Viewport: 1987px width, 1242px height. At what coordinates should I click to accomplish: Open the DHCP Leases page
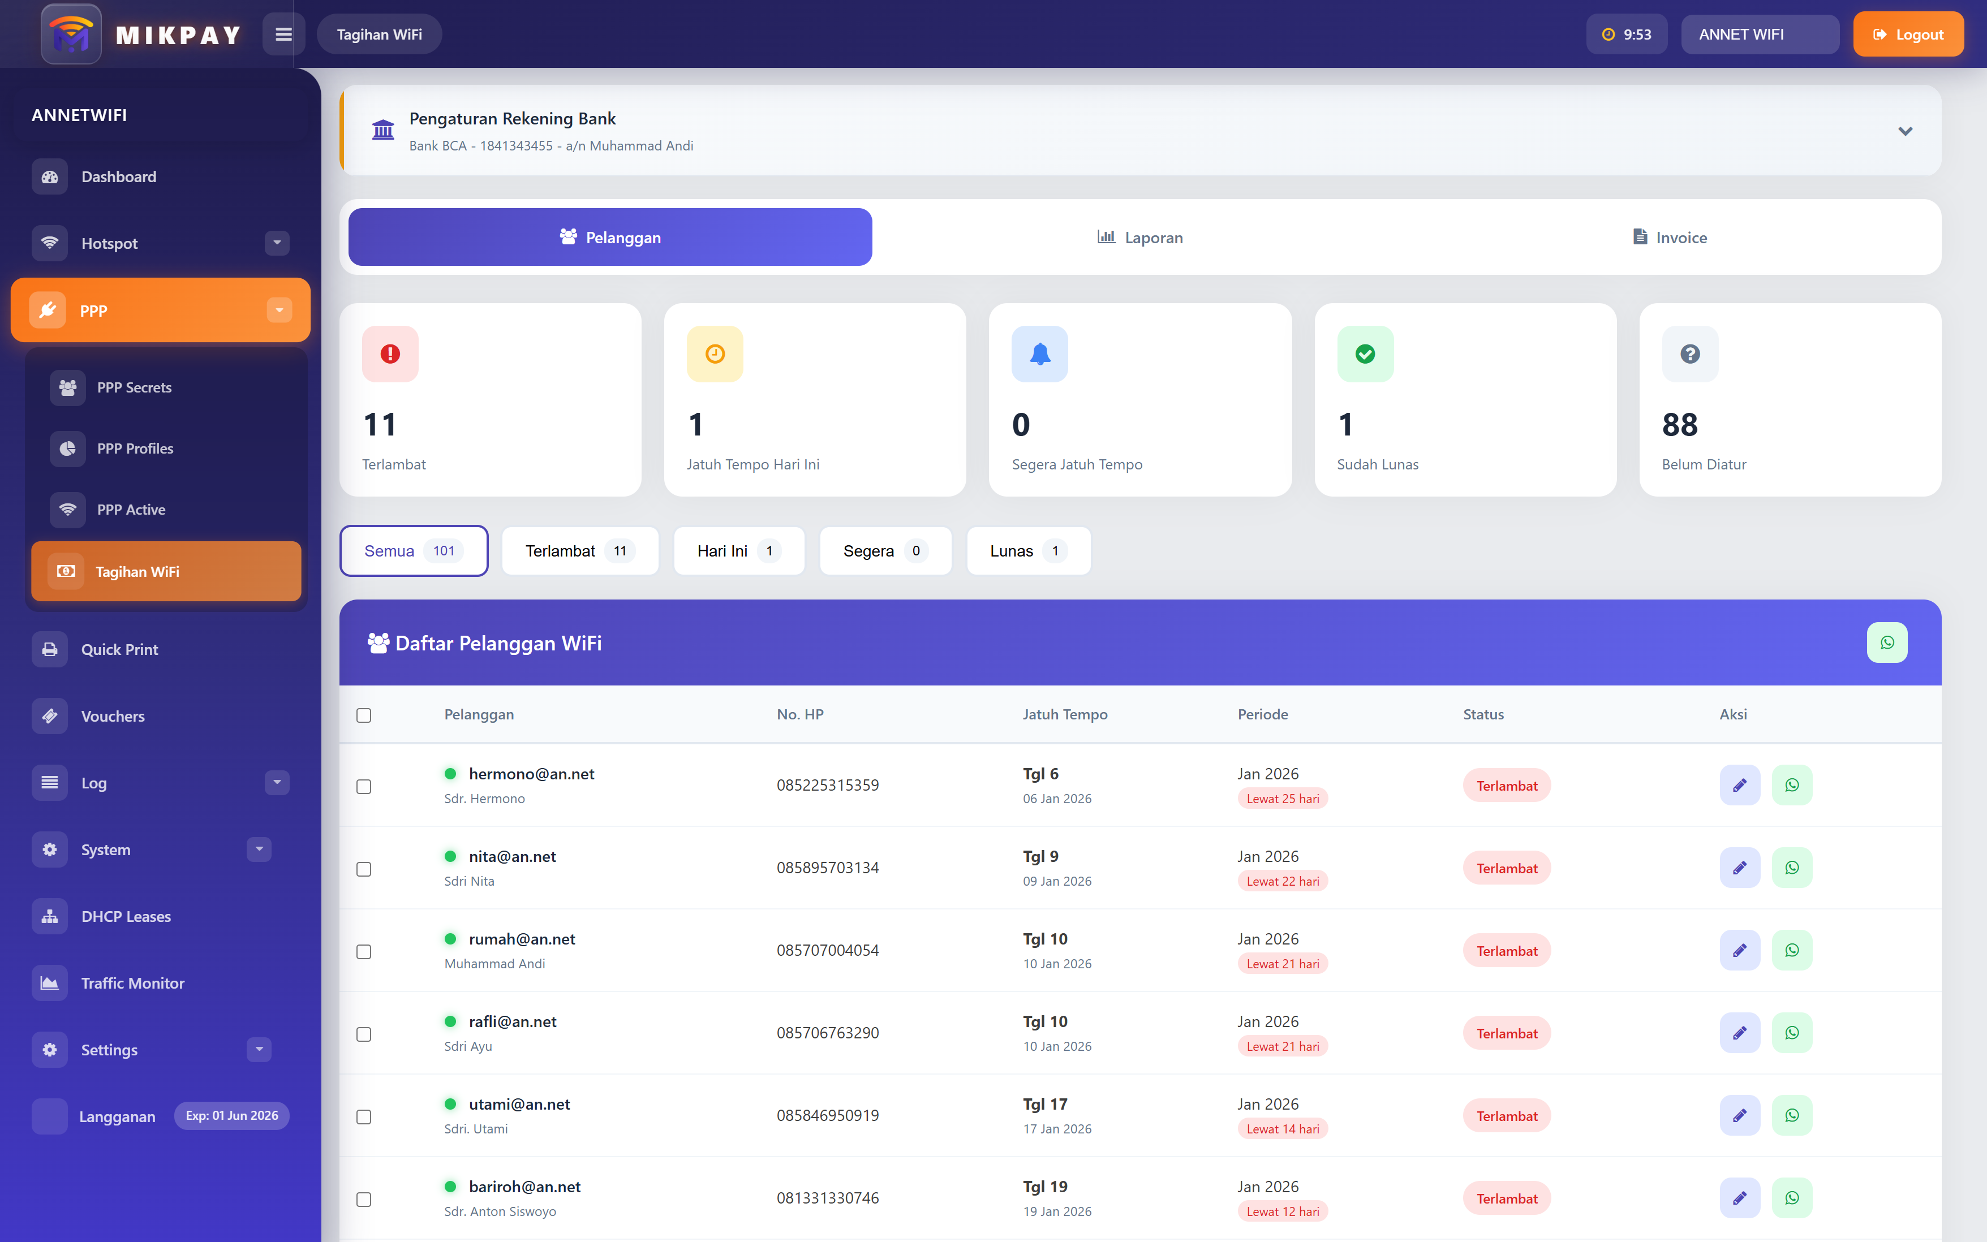(126, 917)
